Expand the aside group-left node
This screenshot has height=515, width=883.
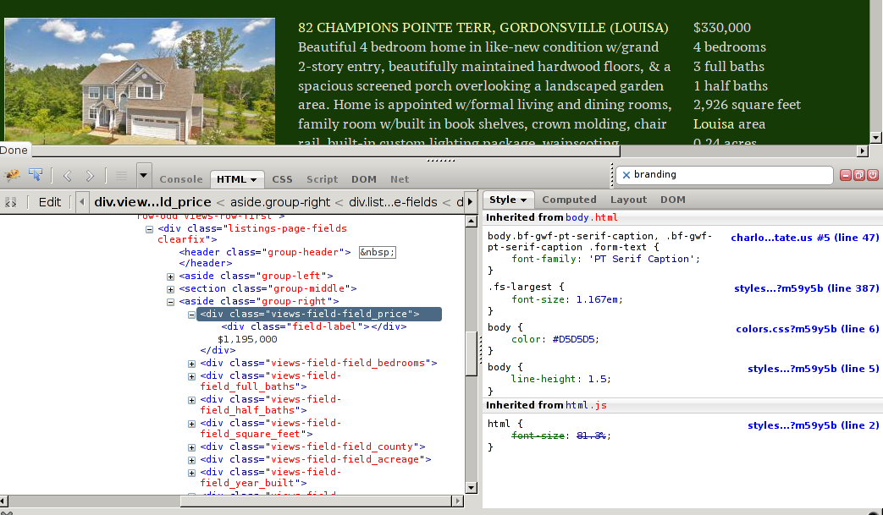170,277
